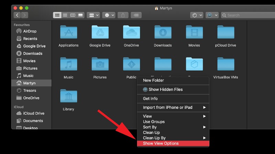Select the Downloads folder in file area

pos(163,32)
